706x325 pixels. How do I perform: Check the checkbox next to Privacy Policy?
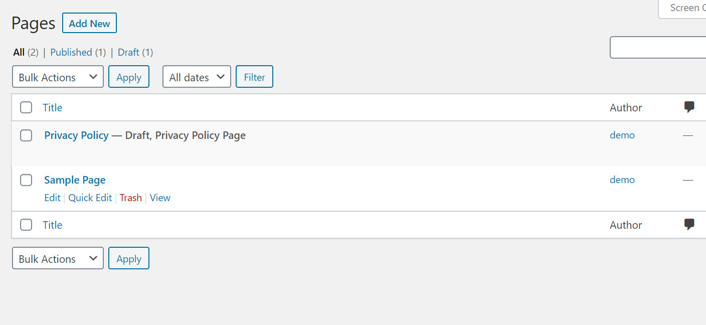[x=26, y=135]
